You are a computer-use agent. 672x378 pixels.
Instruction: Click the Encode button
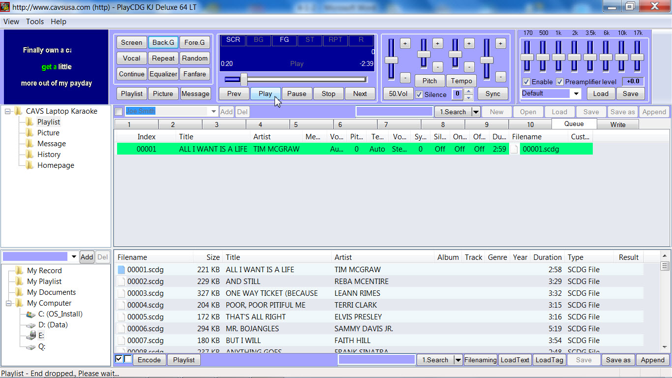(x=149, y=360)
